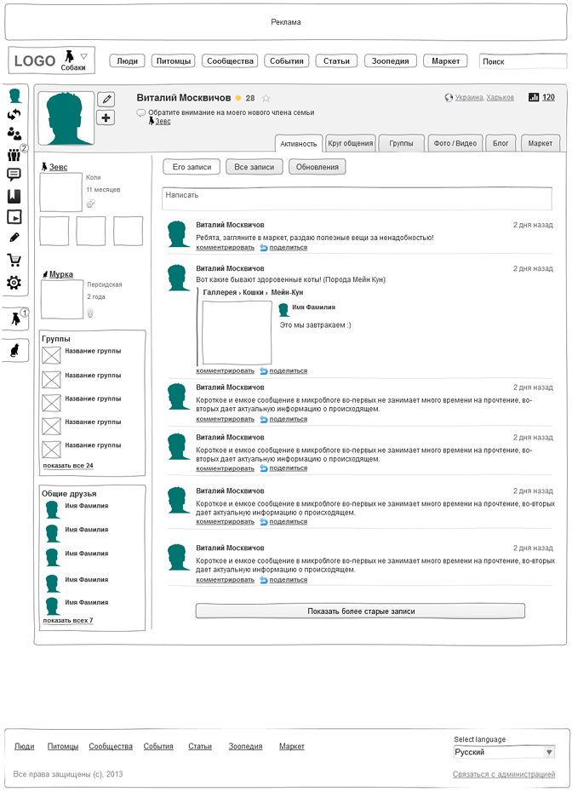Switch to the Маркет profile tab

point(541,143)
